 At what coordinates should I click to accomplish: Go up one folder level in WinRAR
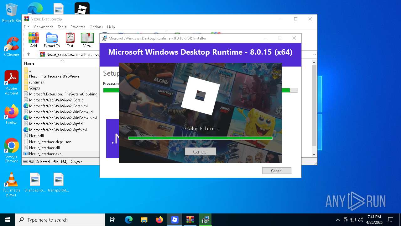click(29, 54)
